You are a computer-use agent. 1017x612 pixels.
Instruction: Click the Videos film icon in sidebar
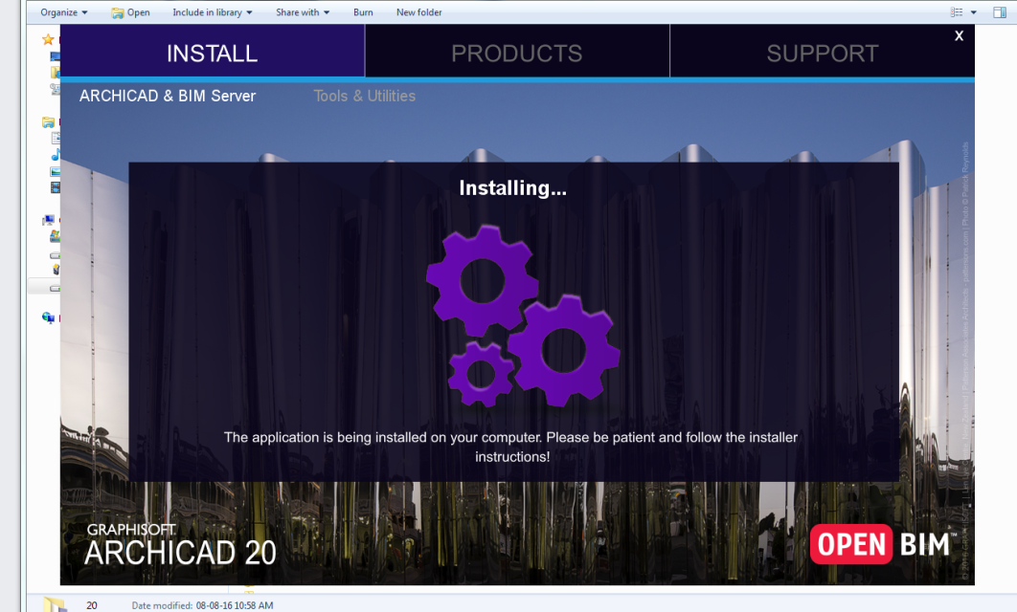tap(56, 187)
